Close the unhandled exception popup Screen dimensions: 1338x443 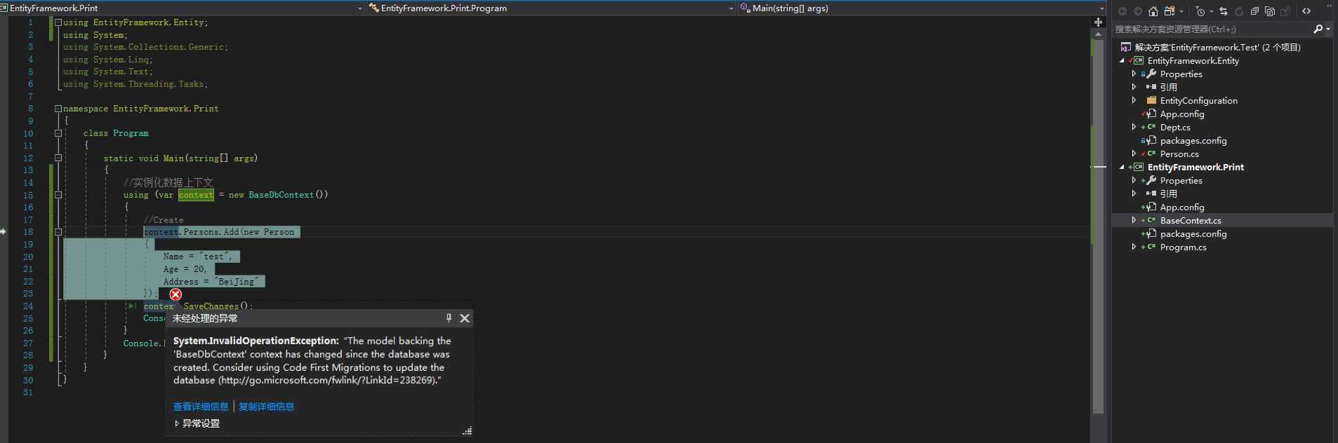pos(465,318)
